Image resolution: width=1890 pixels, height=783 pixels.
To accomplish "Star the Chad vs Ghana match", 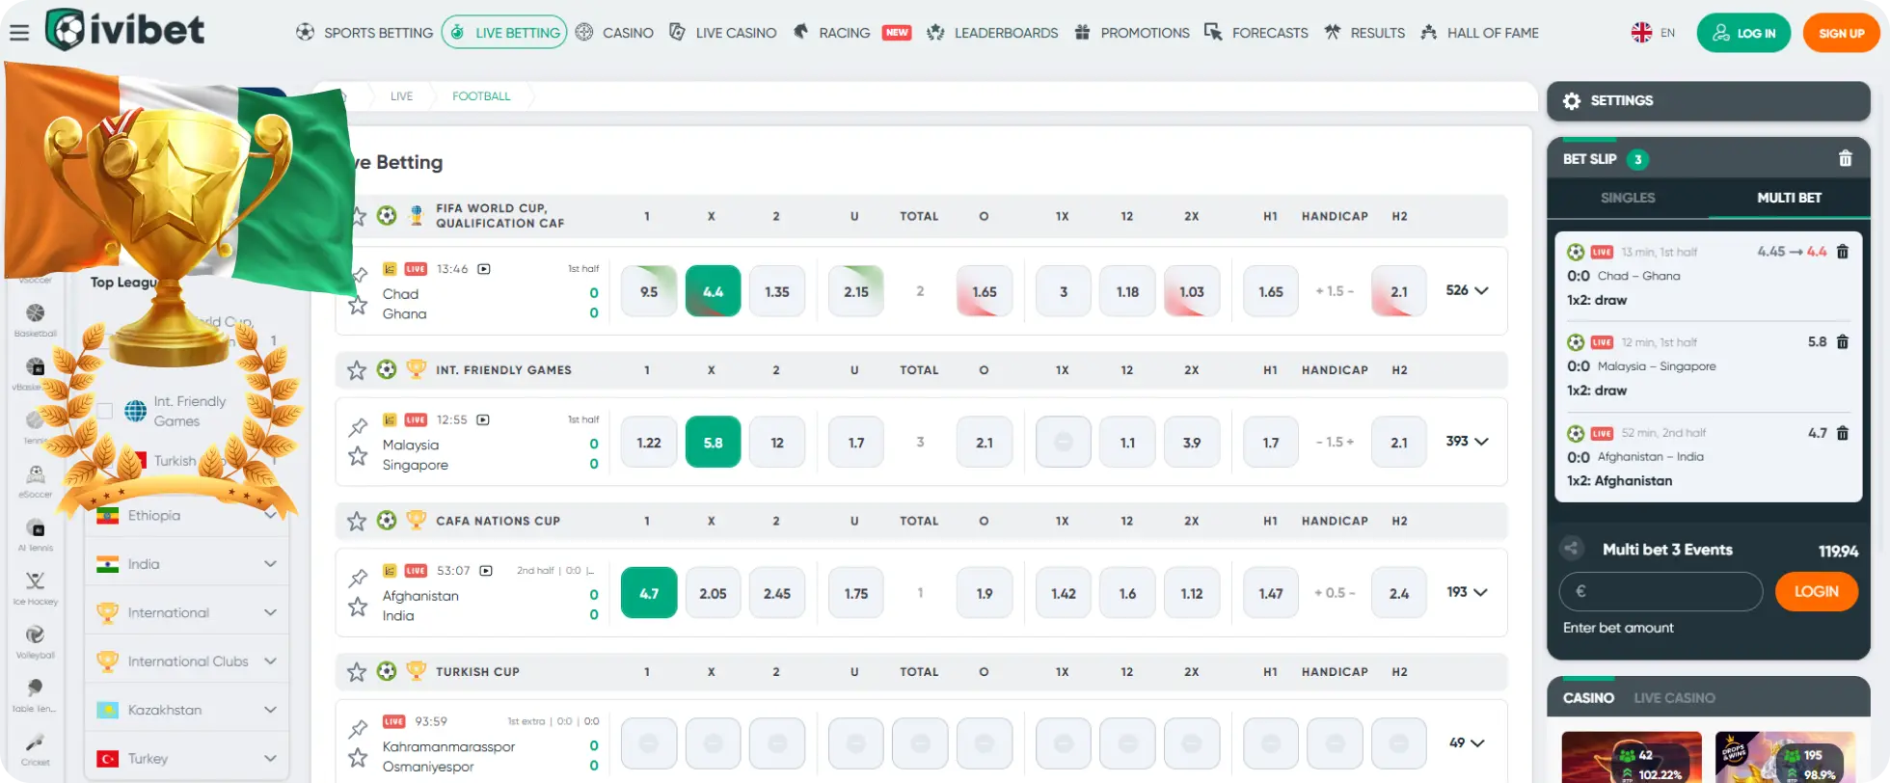I will [x=359, y=306].
